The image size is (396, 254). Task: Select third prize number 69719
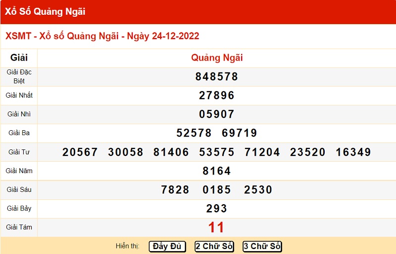(x=240, y=133)
